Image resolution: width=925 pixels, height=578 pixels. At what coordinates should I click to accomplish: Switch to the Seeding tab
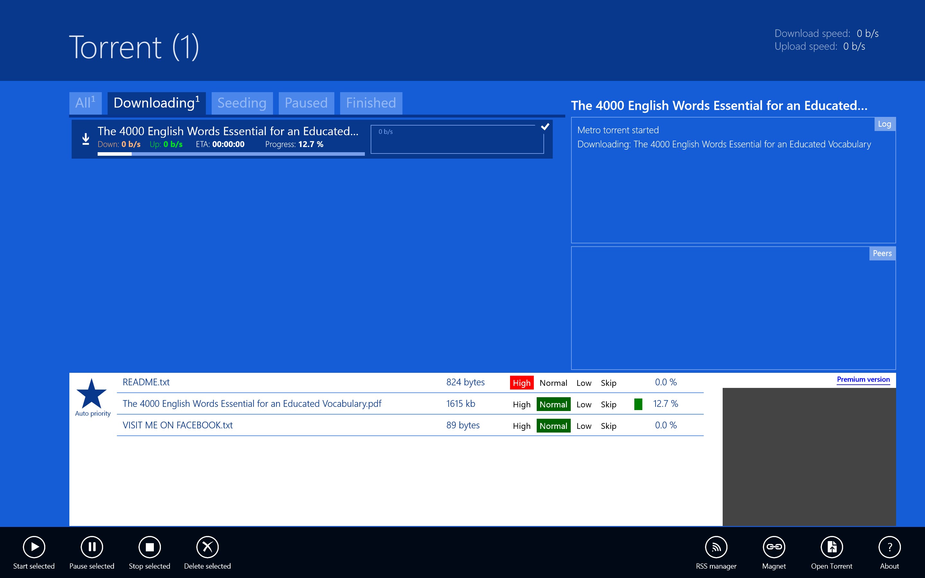point(242,103)
